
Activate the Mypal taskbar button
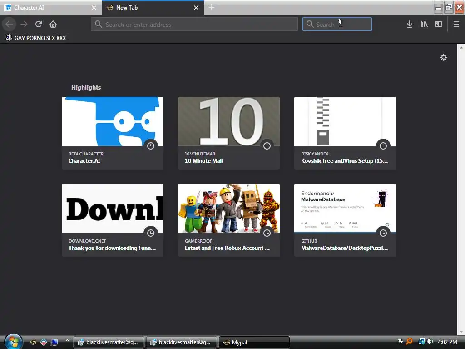coord(254,343)
